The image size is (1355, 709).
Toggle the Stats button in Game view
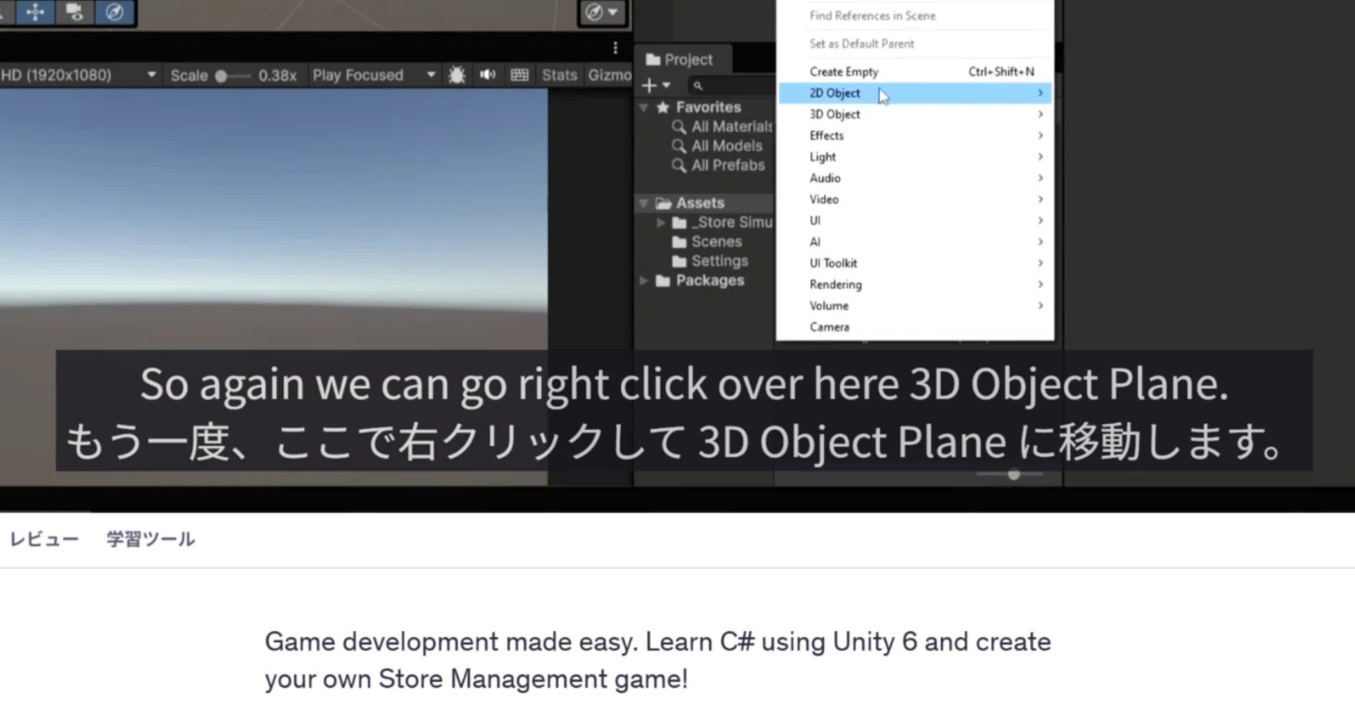click(559, 75)
